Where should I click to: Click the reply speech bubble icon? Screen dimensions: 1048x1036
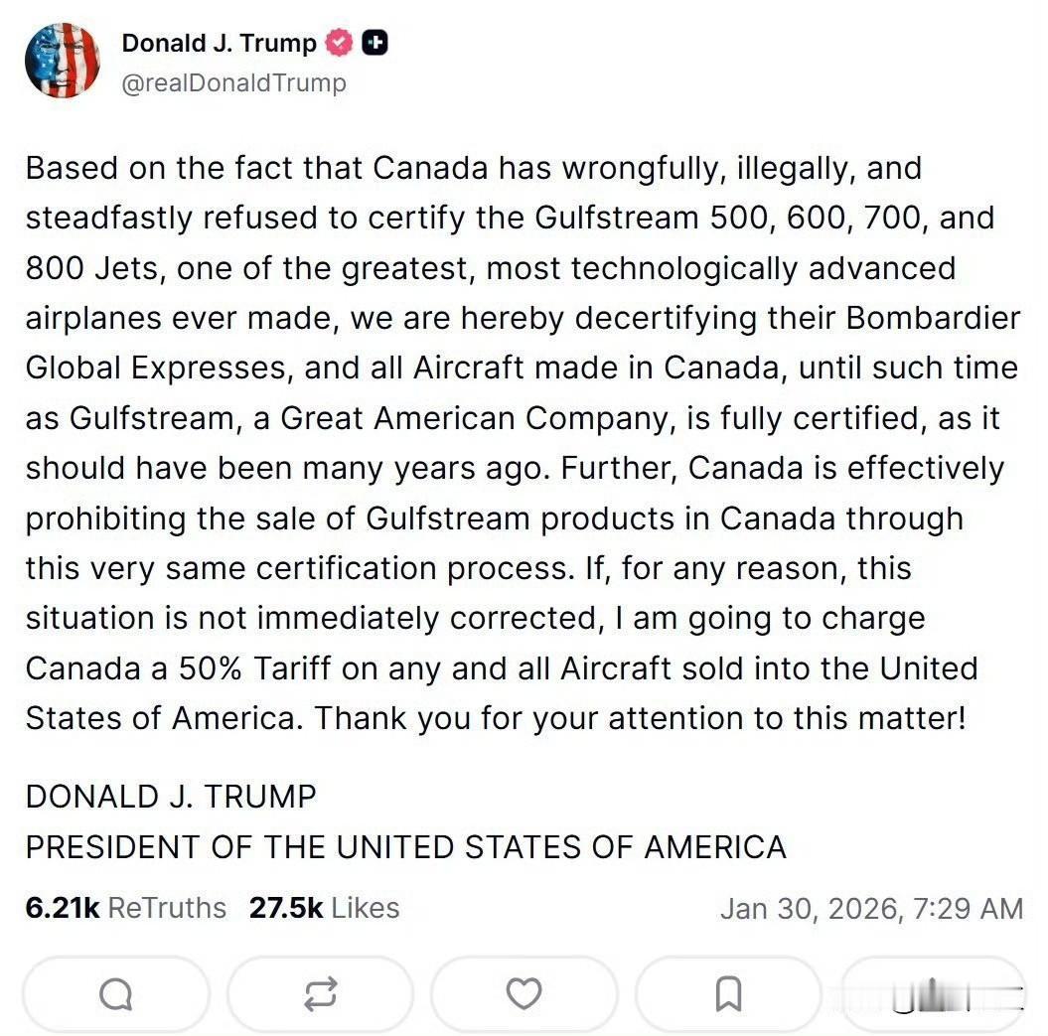click(115, 992)
